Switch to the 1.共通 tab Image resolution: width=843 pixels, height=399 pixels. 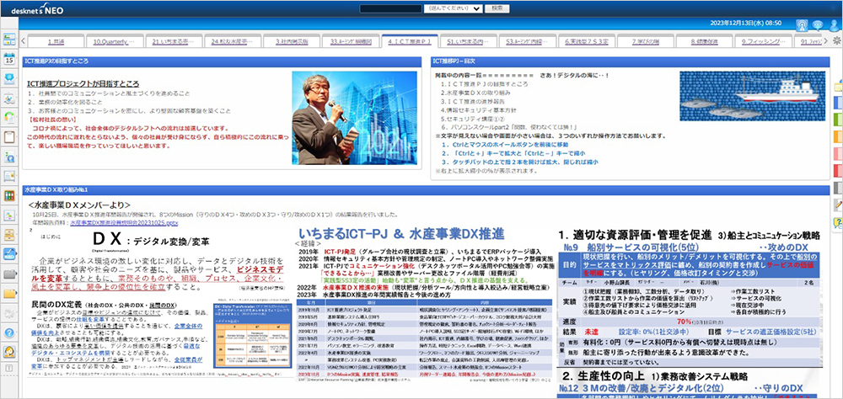click(x=56, y=40)
